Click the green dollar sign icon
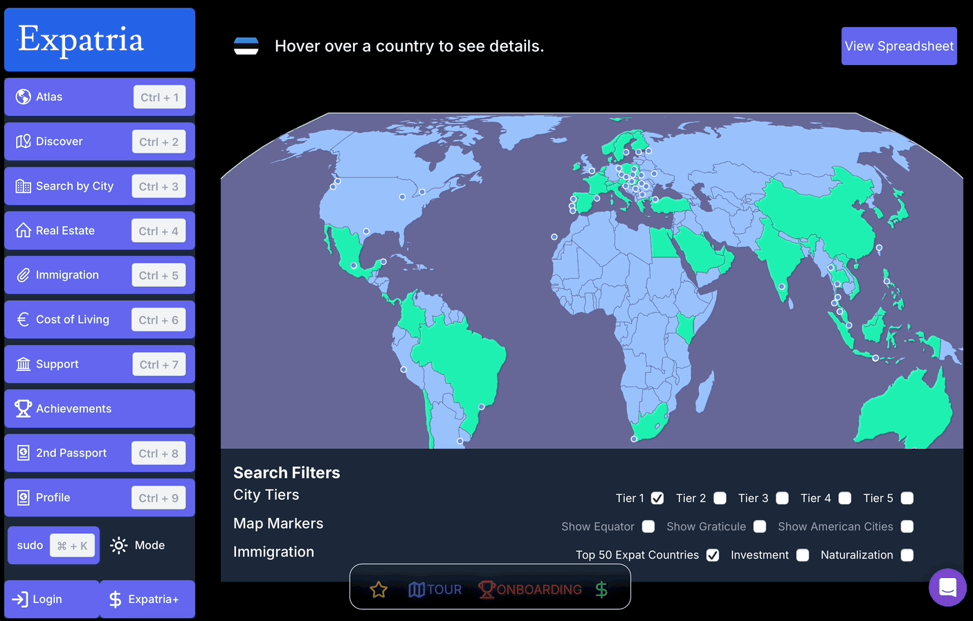The height and width of the screenshot is (621, 973). 601,590
